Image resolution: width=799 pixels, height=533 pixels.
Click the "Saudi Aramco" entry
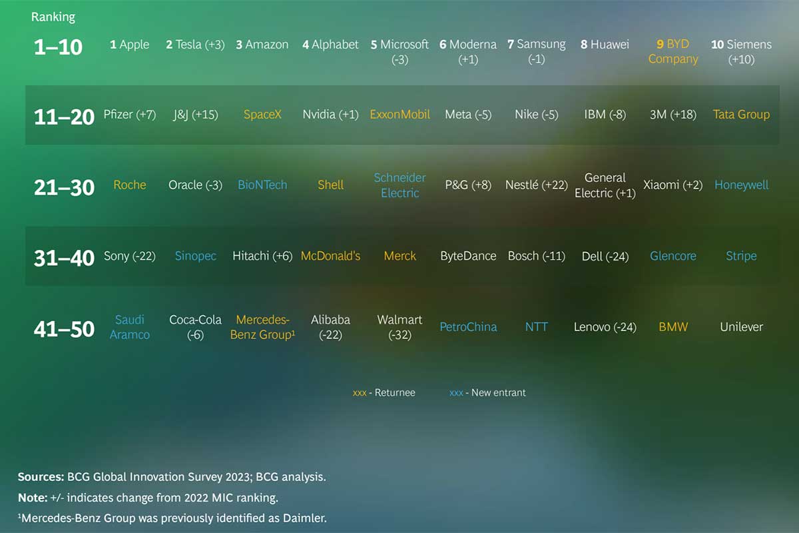pos(130,327)
